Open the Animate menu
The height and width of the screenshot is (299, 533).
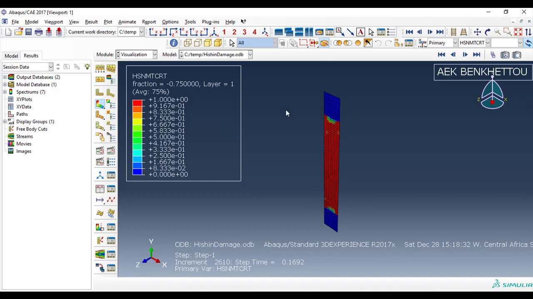pos(127,22)
